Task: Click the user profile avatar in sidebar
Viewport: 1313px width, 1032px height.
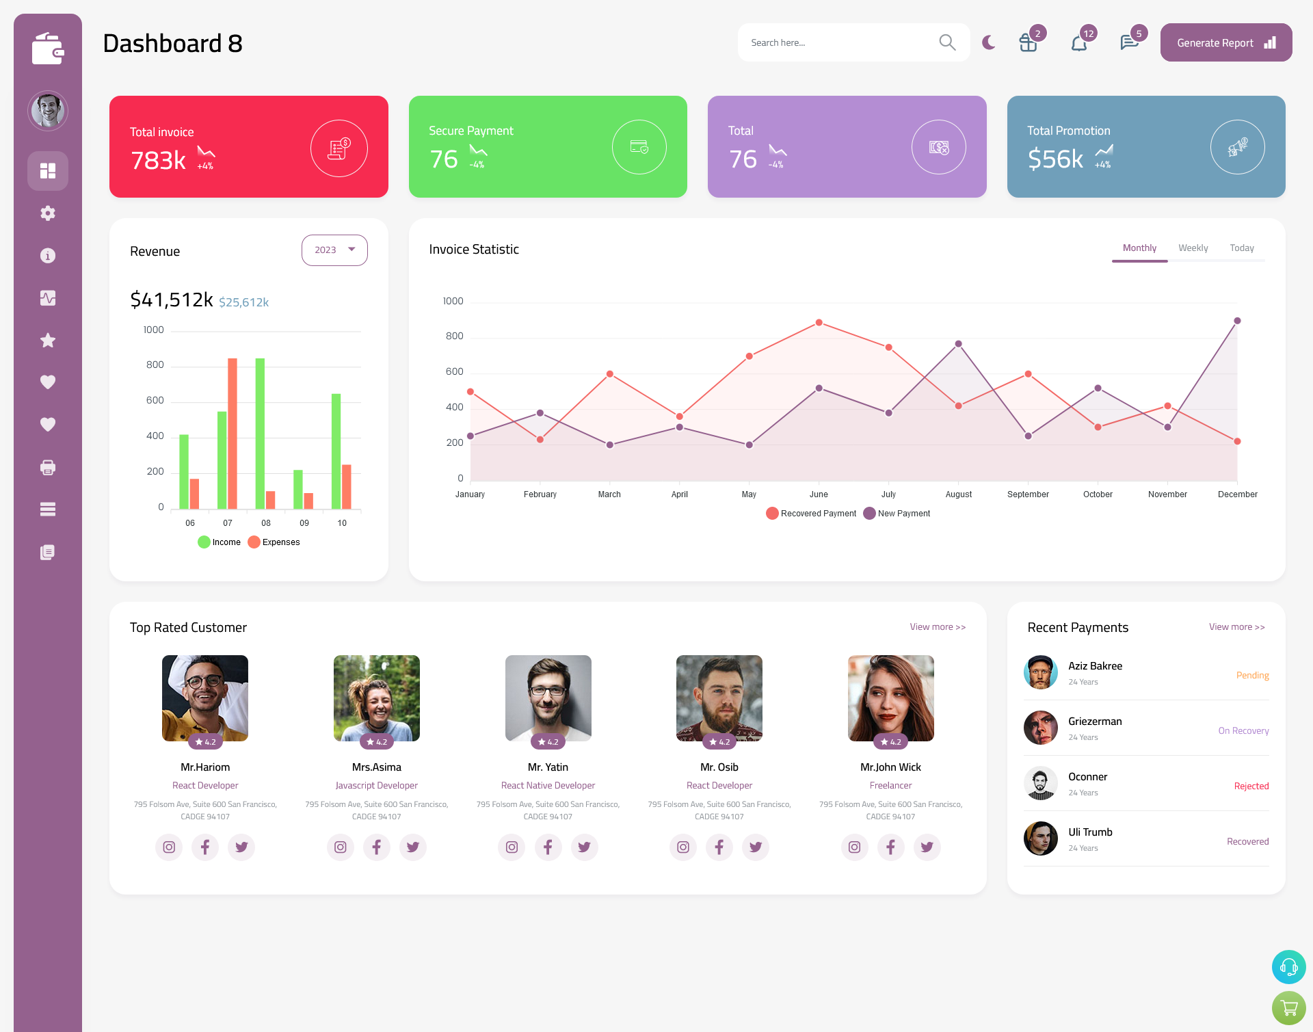Action: (47, 107)
